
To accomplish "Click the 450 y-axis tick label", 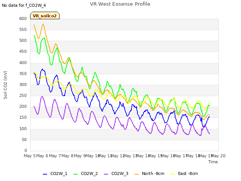I will tap(23, 52).
